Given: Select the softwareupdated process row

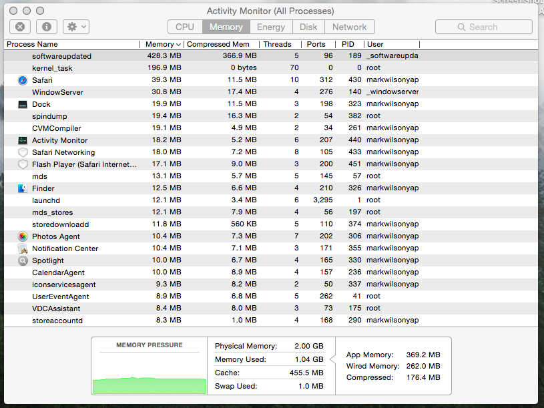Looking at the screenshot, I should [x=271, y=56].
